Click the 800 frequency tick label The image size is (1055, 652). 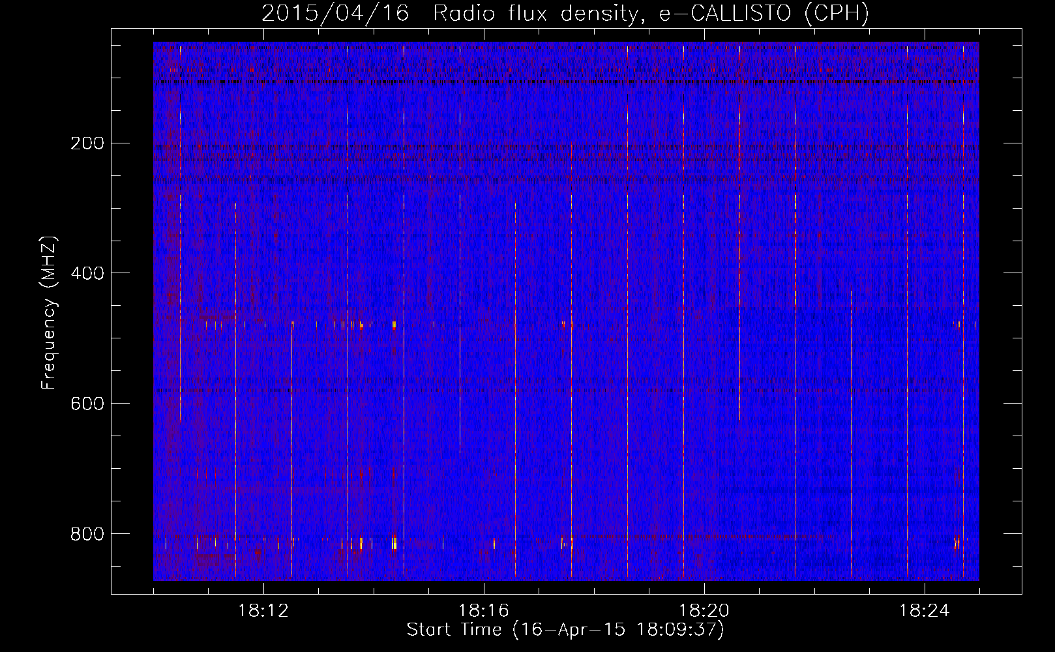(87, 534)
